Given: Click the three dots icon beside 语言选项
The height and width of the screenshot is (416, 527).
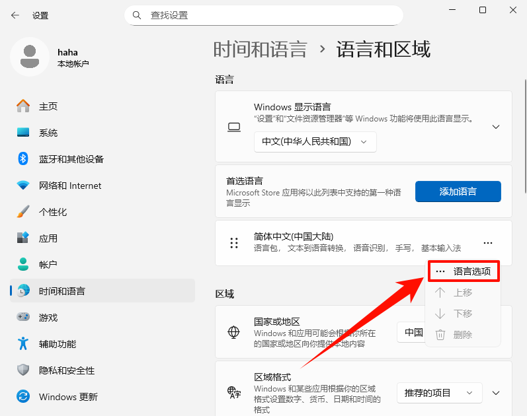Looking at the screenshot, I should (x=440, y=271).
